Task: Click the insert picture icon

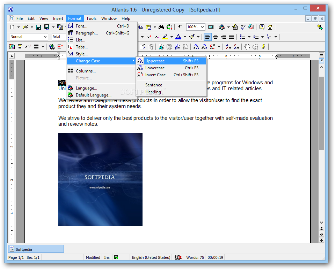Action: [x=12, y=47]
